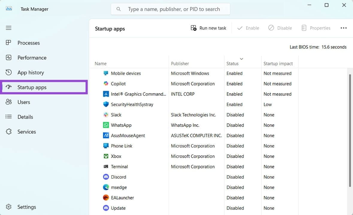Click inside the search field
The image size is (353, 215).
click(x=170, y=9)
